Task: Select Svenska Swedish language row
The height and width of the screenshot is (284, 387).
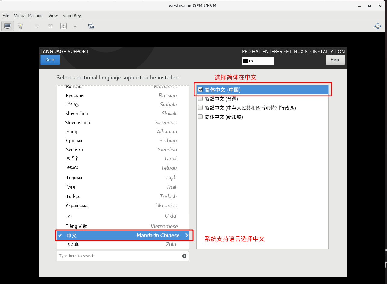Action: click(x=123, y=150)
